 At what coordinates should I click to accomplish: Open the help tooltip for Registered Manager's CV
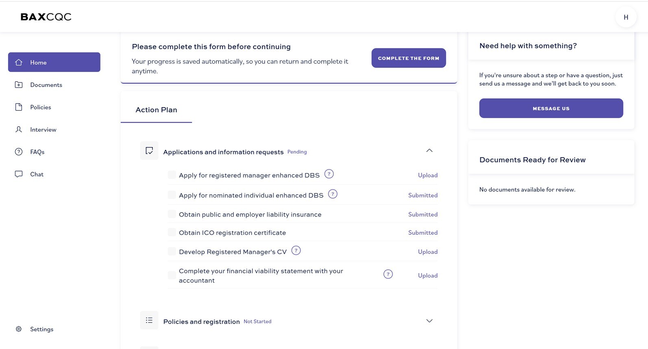pyautogui.click(x=296, y=251)
